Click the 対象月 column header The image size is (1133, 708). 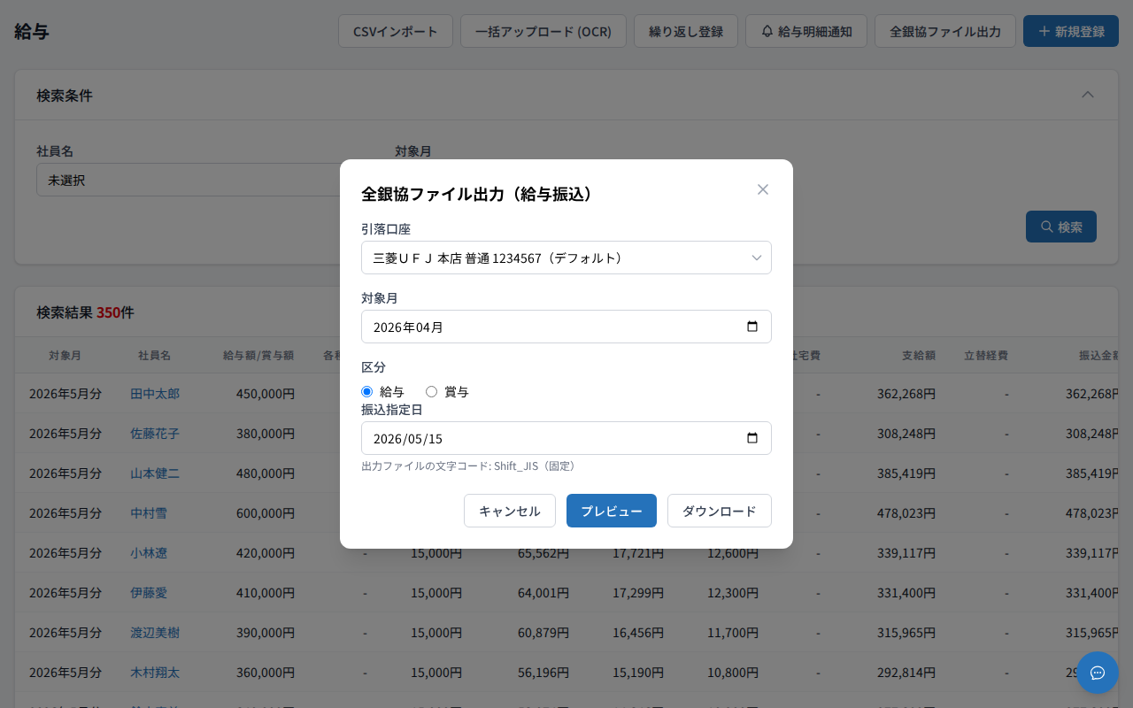click(x=66, y=355)
